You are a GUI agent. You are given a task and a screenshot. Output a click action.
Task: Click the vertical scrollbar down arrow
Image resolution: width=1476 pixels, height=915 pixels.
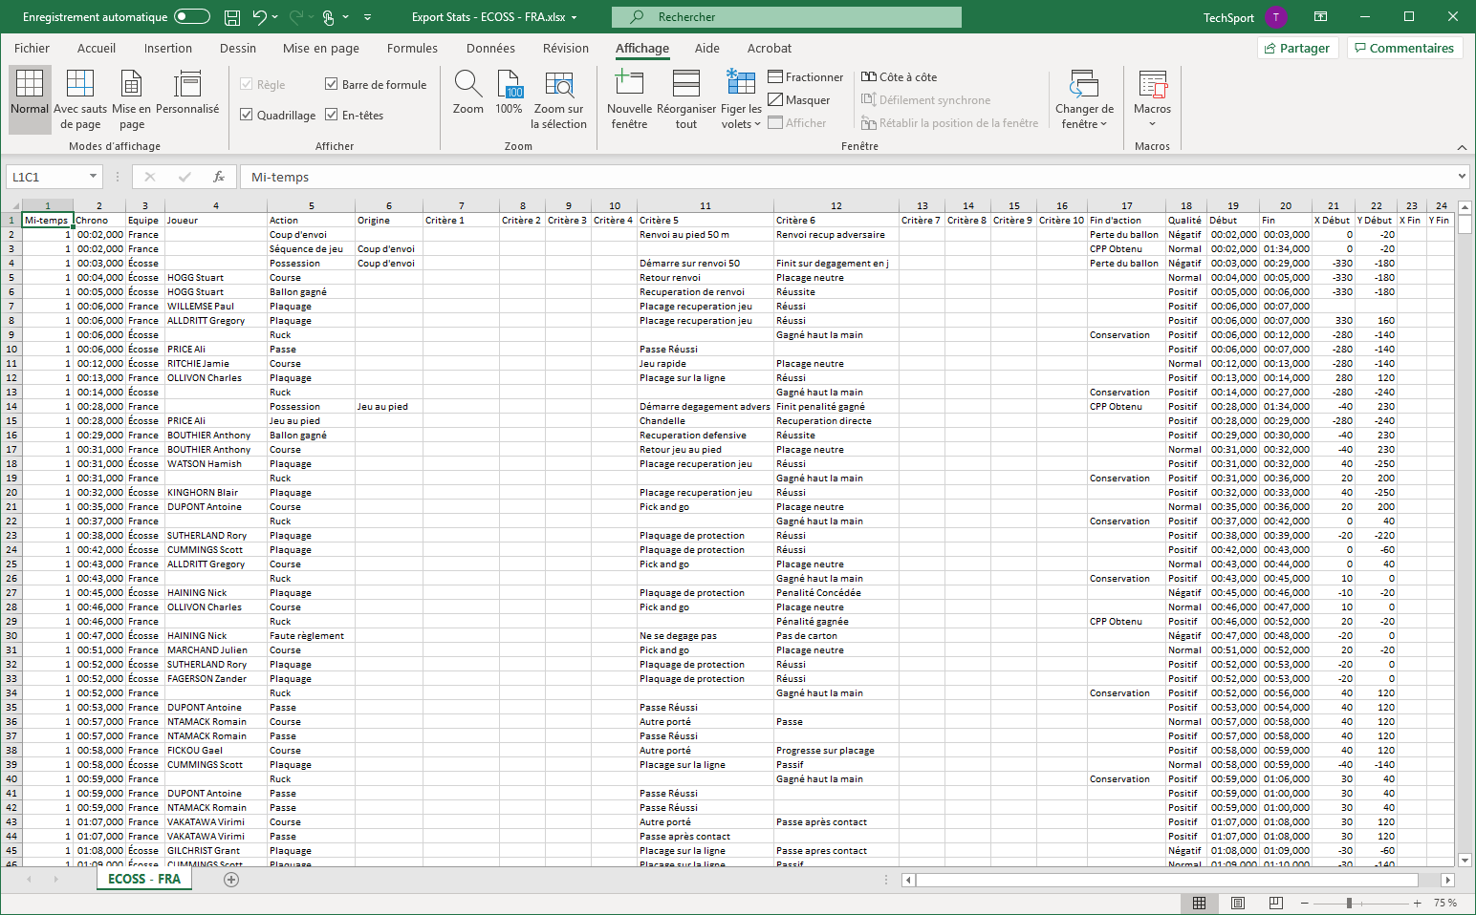(x=1465, y=860)
